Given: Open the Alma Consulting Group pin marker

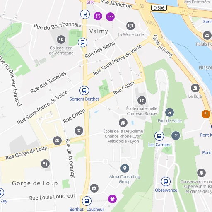Looking at the screenshot, I should click(x=125, y=169).
